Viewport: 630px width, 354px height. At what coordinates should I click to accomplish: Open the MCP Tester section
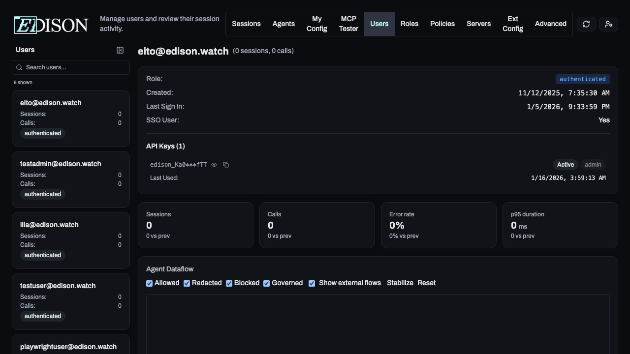pyautogui.click(x=348, y=24)
